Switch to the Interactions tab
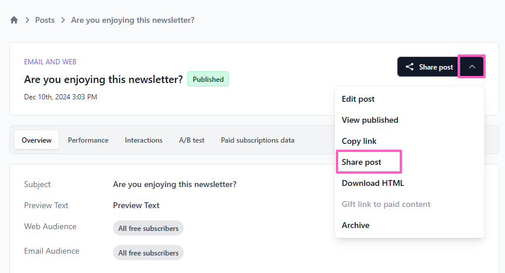The image size is (505, 273). coord(143,140)
